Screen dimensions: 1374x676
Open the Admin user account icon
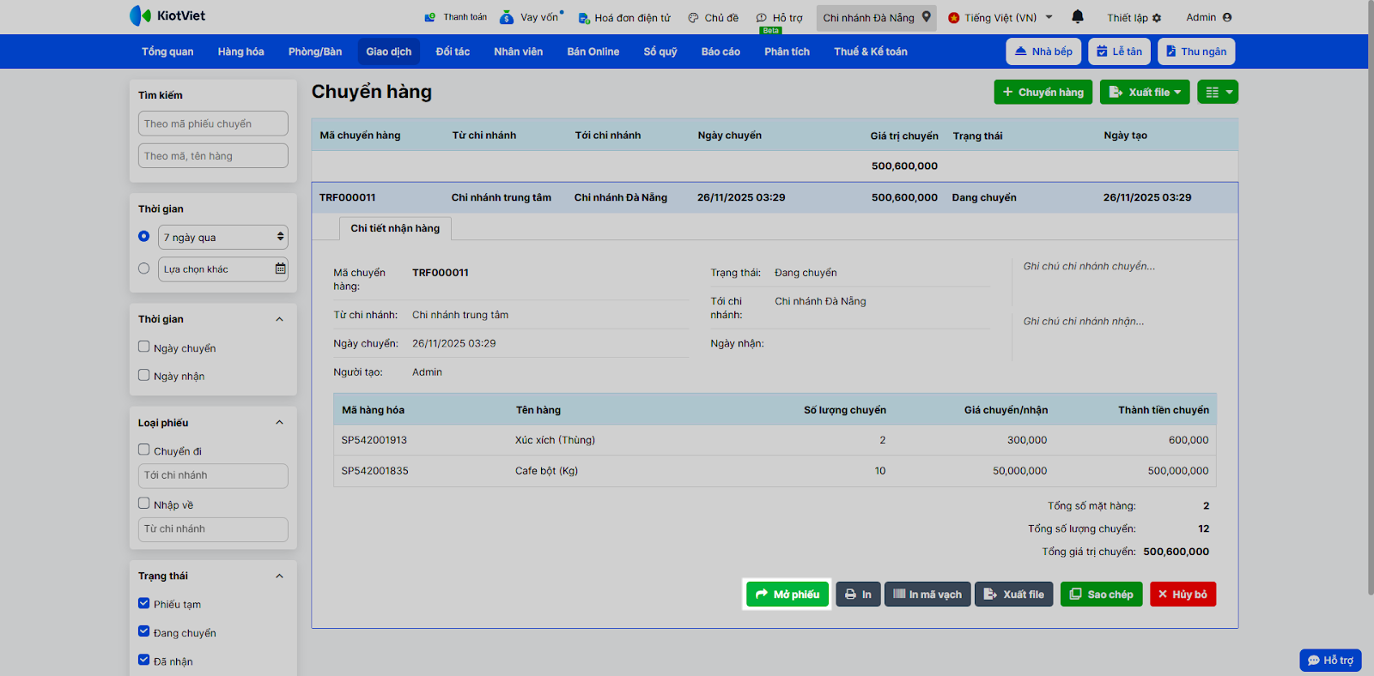[x=1227, y=17]
